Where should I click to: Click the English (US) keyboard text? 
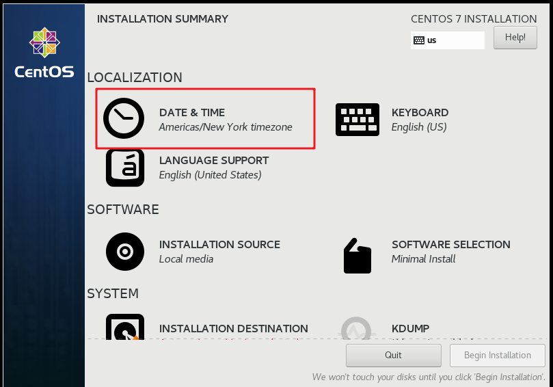tap(419, 127)
